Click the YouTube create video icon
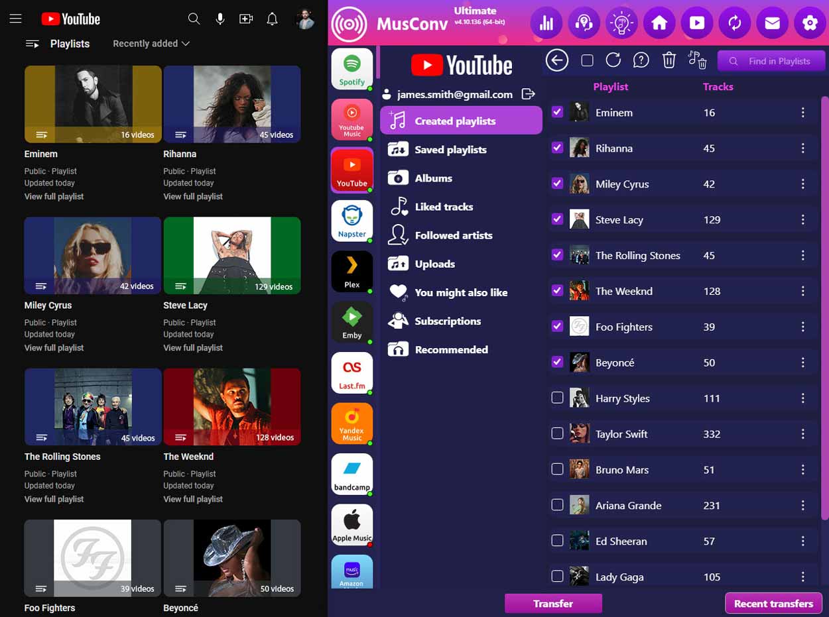The image size is (829, 617). point(246,19)
